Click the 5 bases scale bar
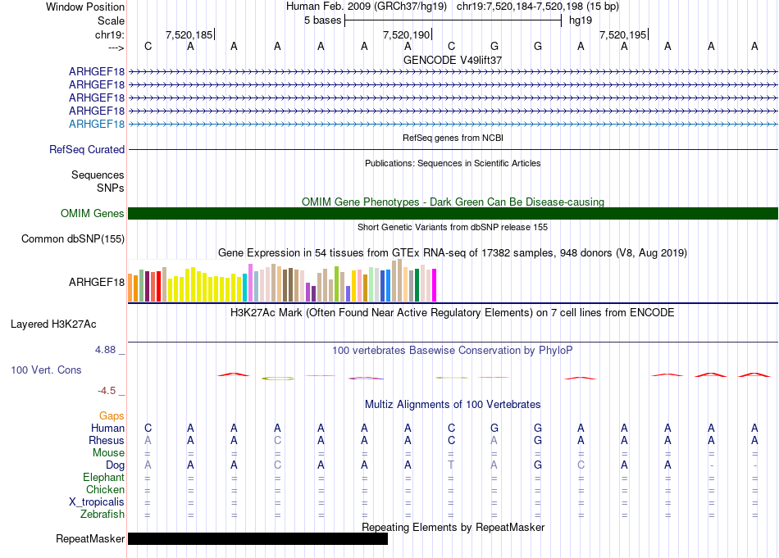This screenshot has height=558, width=779. [x=453, y=20]
